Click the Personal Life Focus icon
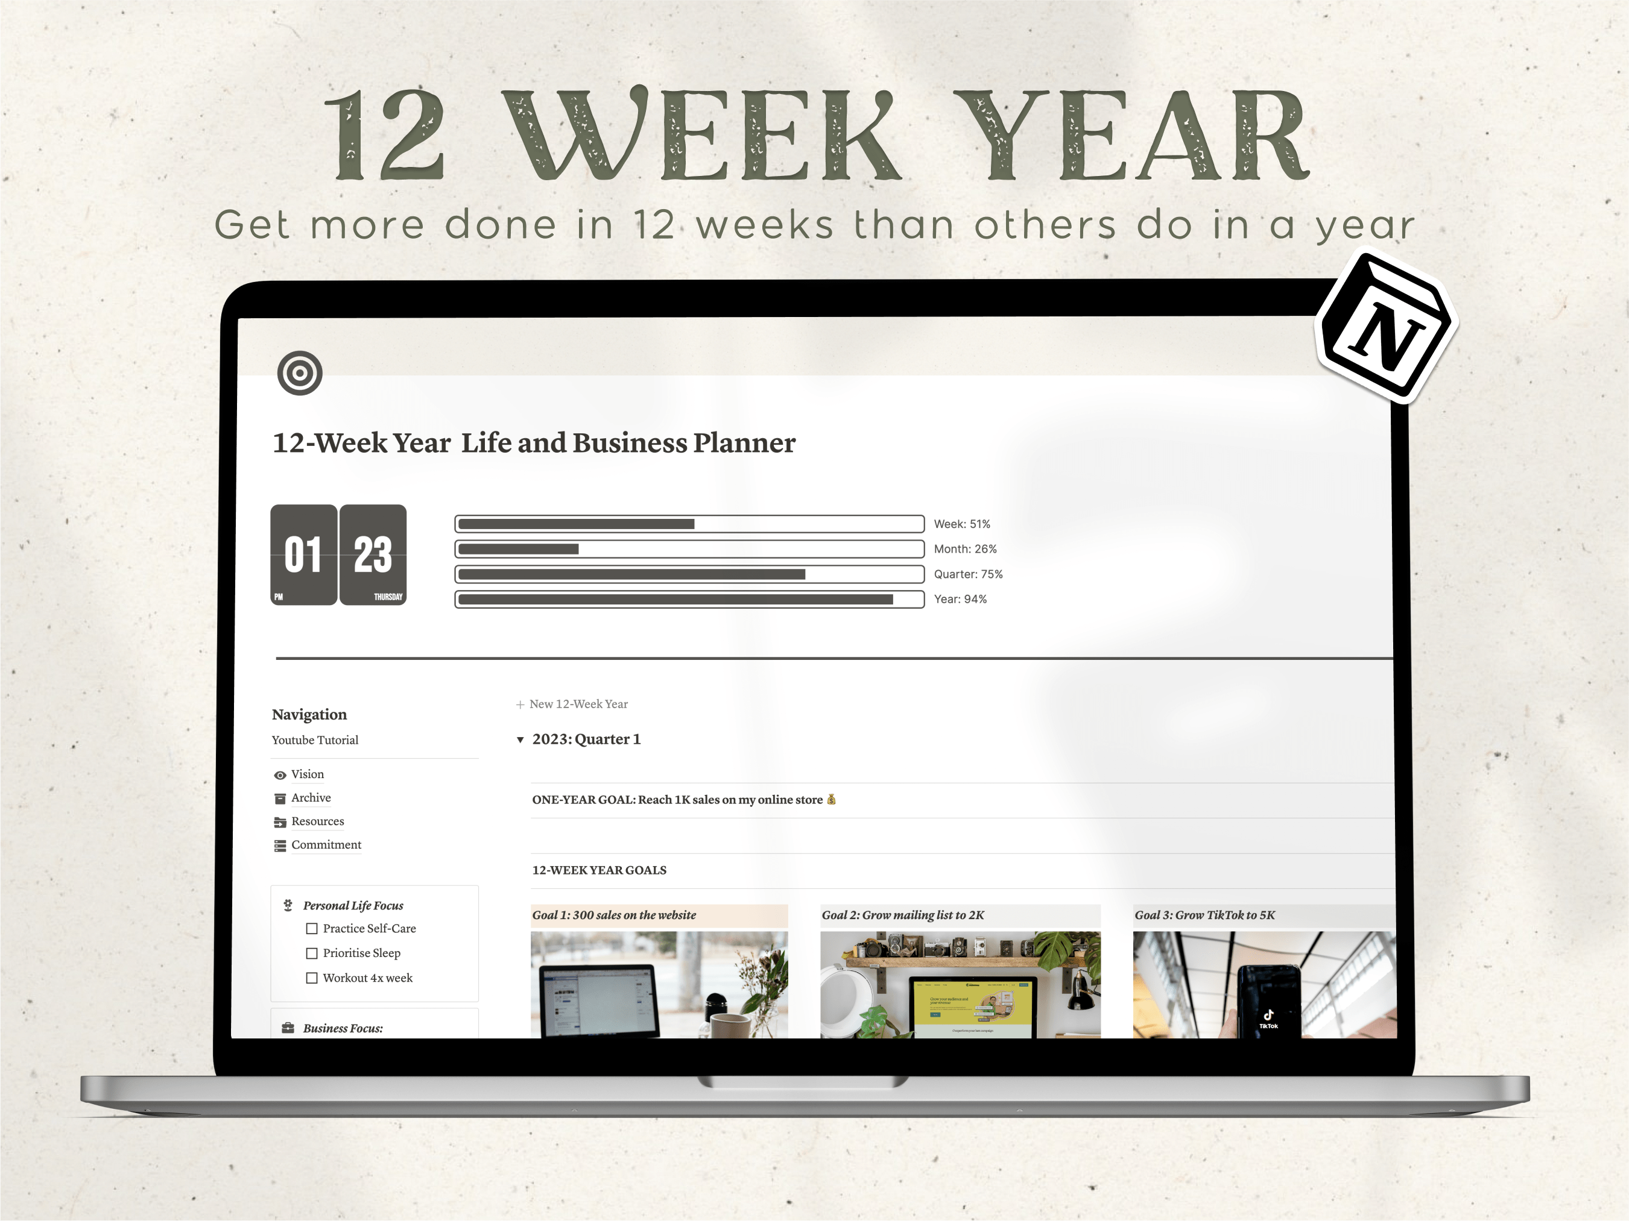This screenshot has height=1221, width=1629. pyautogui.click(x=285, y=905)
